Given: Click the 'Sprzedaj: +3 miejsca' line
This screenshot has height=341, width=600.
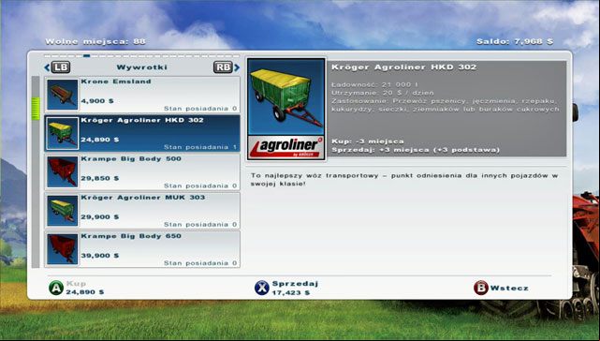Looking at the screenshot, I should pyautogui.click(x=416, y=150).
